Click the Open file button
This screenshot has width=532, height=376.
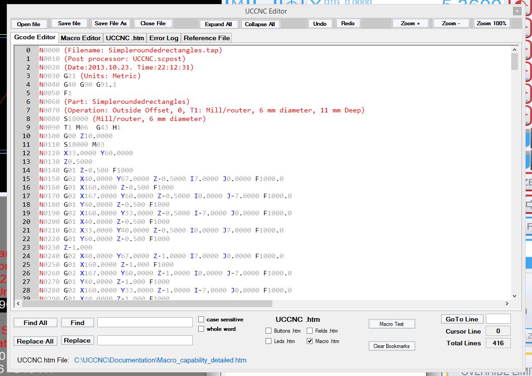click(x=28, y=24)
